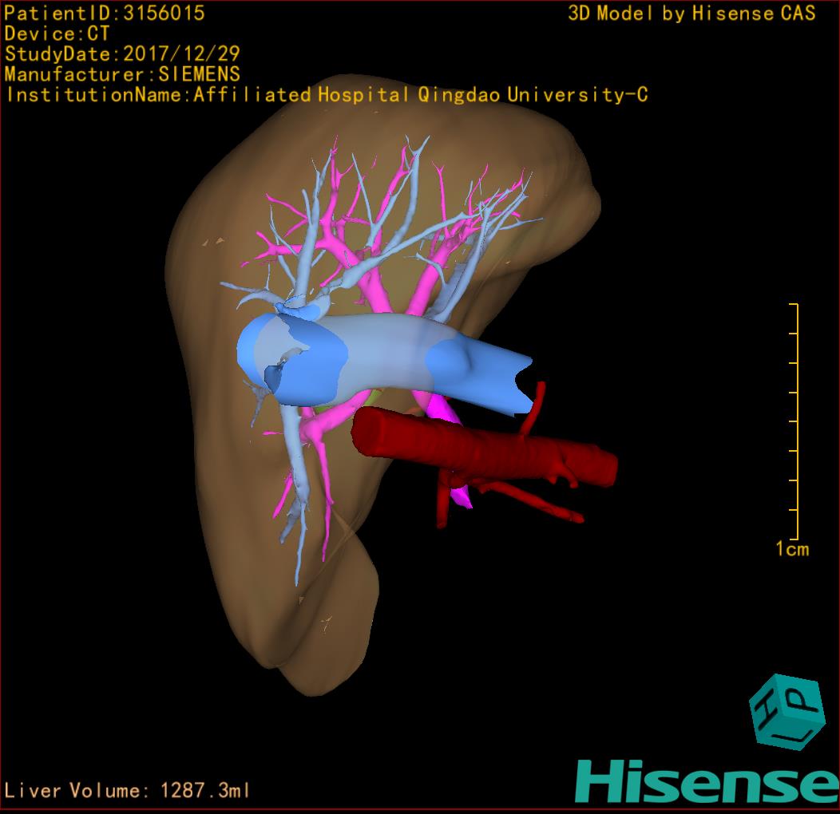Click the Manufacturer:SIEMENS text
This screenshot has width=840, height=814.
pos(122,74)
